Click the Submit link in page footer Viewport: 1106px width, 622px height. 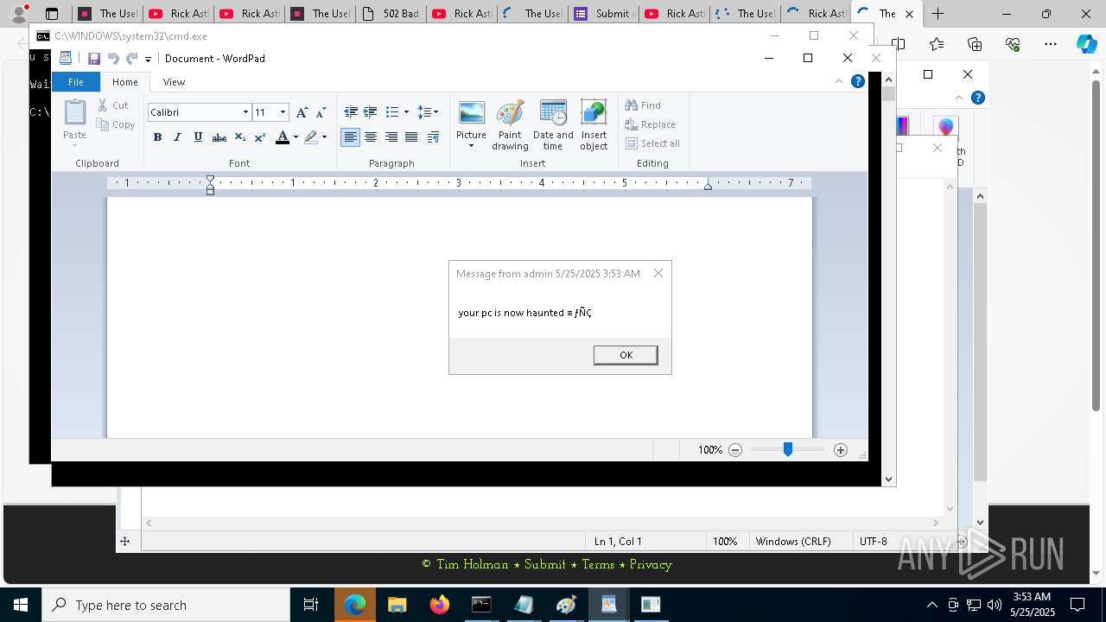[545, 564]
